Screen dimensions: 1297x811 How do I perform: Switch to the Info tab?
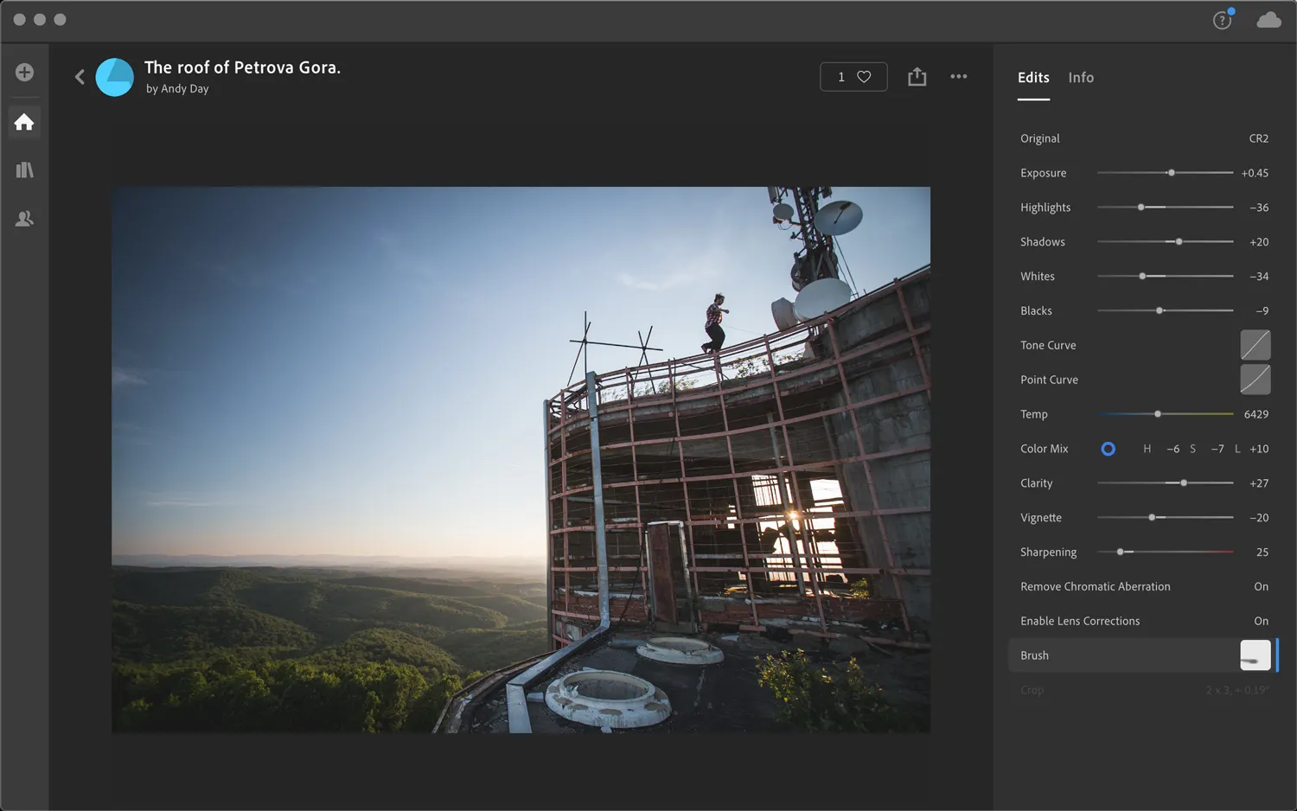click(1081, 78)
